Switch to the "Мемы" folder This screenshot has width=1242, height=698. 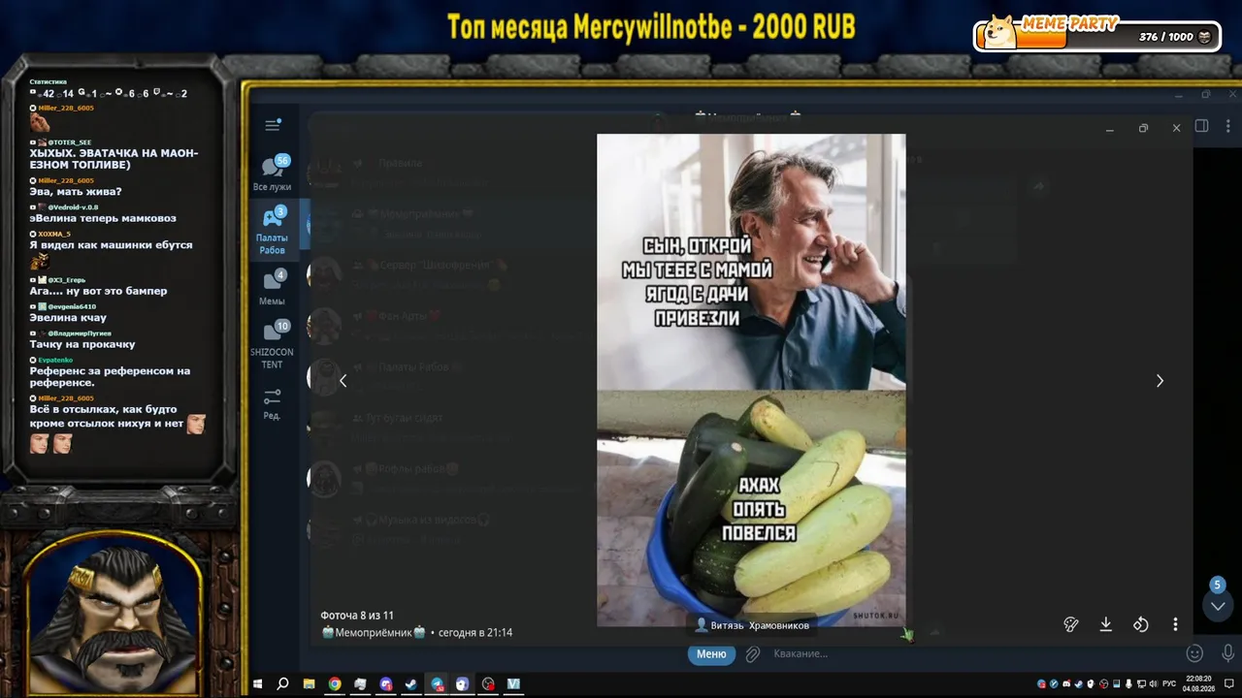[x=273, y=288]
